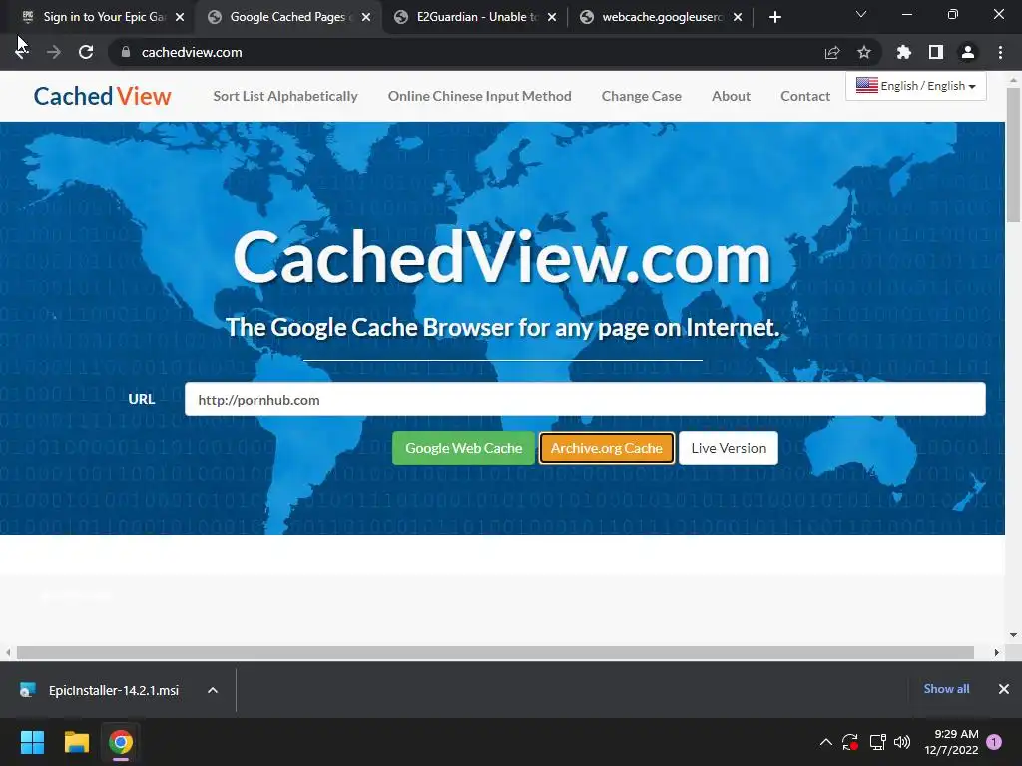Open the Extensions puzzle icon

[x=904, y=52]
